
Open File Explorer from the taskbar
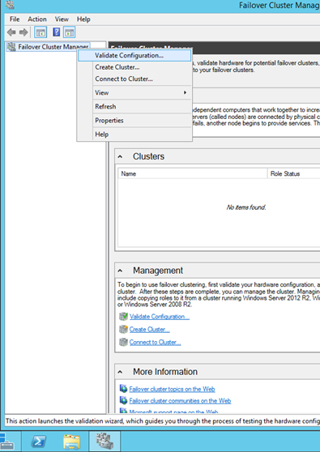click(71, 442)
